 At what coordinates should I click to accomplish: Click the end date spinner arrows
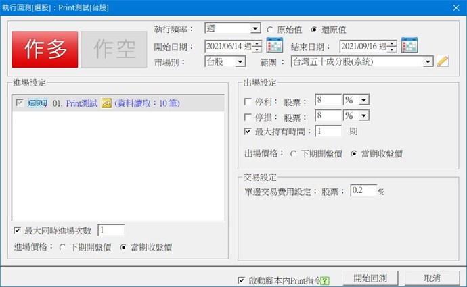pos(393,46)
